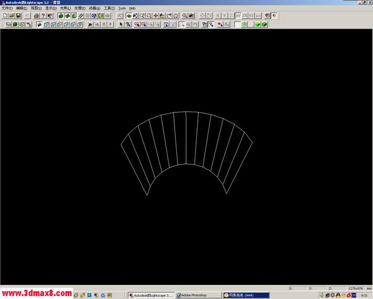Select the Orbit rotation view icon

(x=176, y=16)
